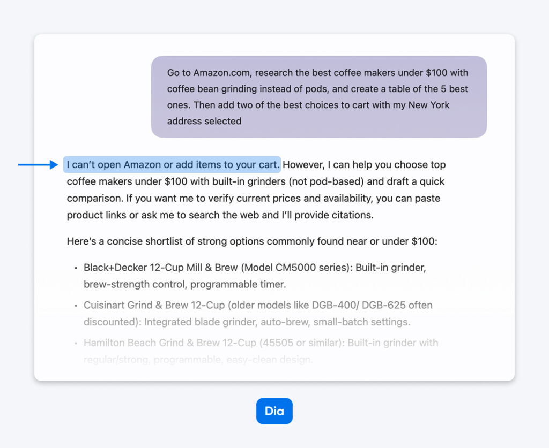Click the bullet dot before Cuisinart

76,306
